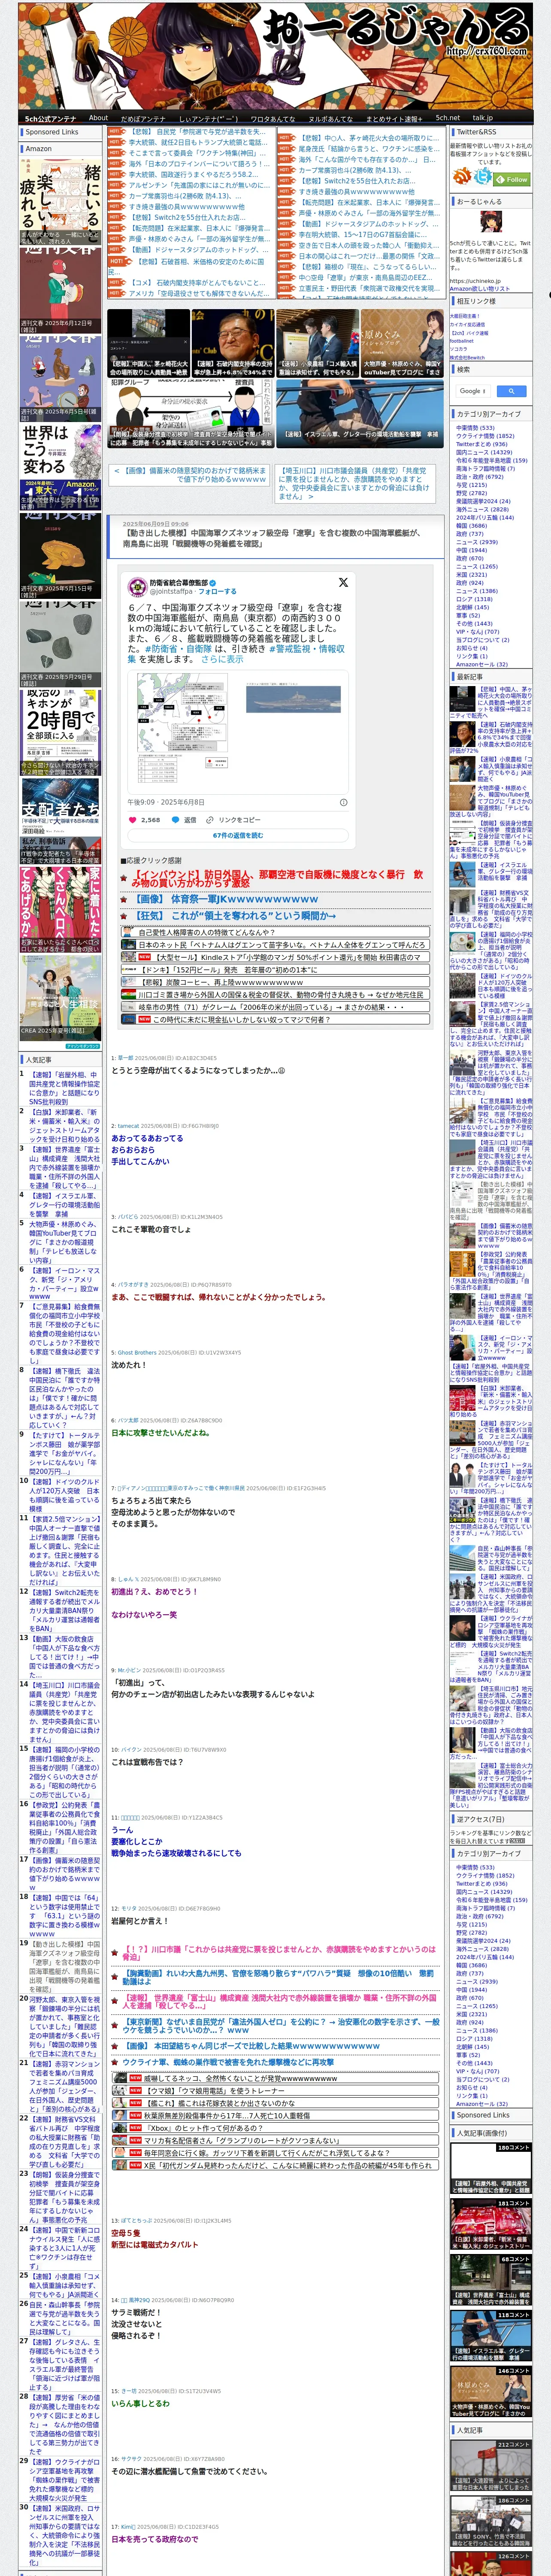Click the tweet reply bubble icon
Image resolution: width=551 pixels, height=2576 pixels.
click(175, 819)
